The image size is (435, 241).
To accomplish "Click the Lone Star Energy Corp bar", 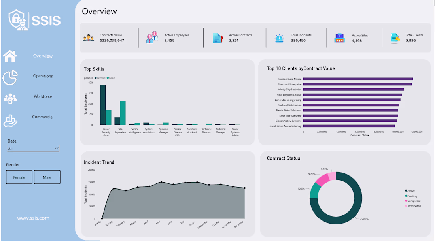I will [x=352, y=100].
